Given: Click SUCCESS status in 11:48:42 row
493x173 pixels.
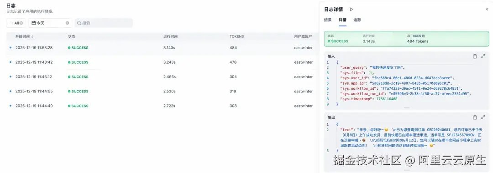Looking at the screenshot, I should pyautogui.click(x=78, y=62).
